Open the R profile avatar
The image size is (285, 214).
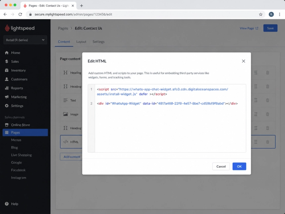tap(271, 14)
